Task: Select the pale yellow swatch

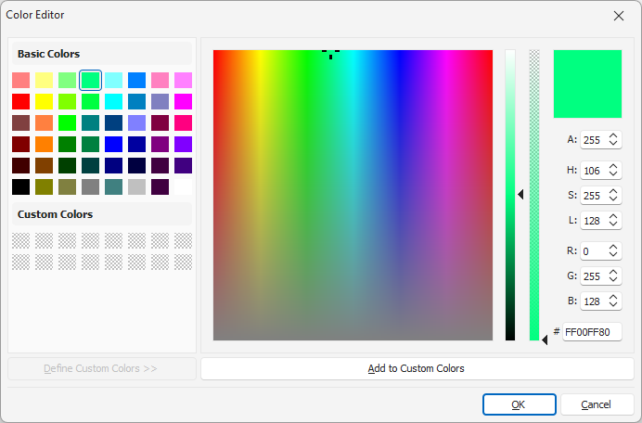Action: pos(44,81)
